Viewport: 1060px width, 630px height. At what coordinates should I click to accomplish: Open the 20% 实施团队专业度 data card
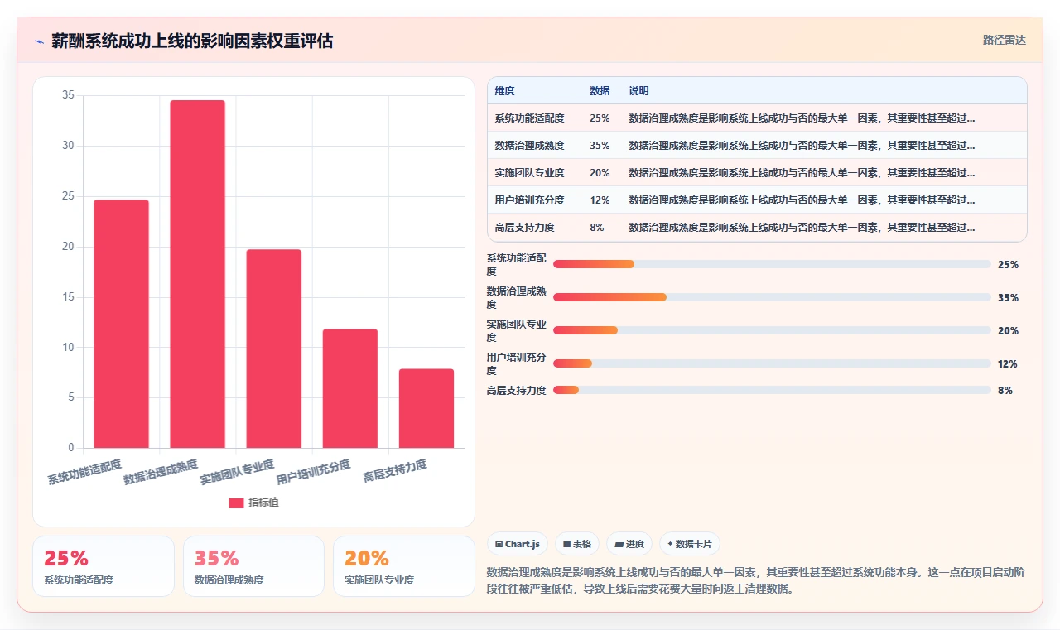(404, 566)
